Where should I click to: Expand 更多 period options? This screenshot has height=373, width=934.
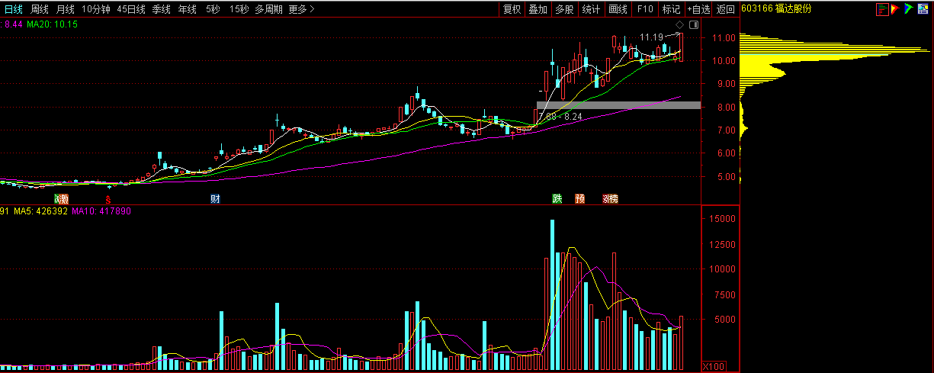[301, 9]
